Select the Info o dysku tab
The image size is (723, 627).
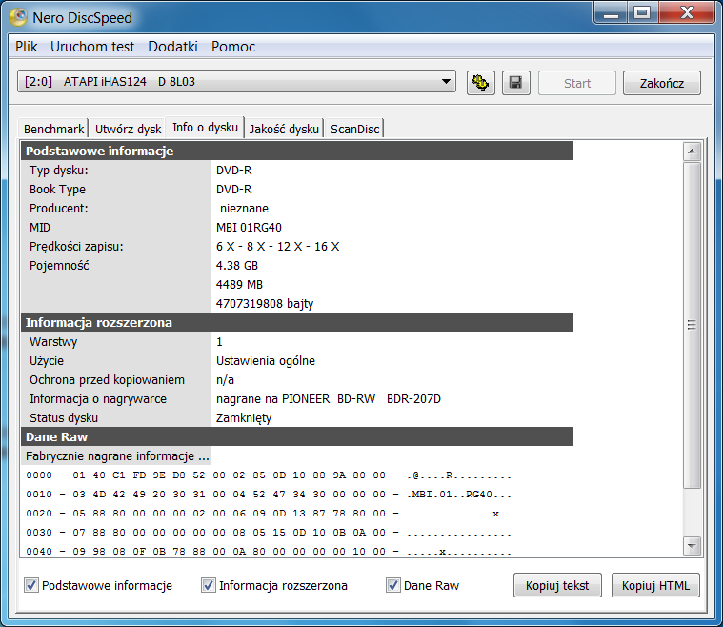[x=205, y=128]
